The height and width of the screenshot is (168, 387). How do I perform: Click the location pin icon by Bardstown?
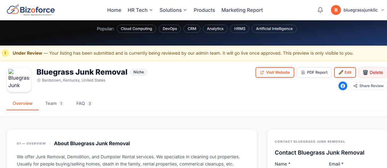tap(39, 80)
